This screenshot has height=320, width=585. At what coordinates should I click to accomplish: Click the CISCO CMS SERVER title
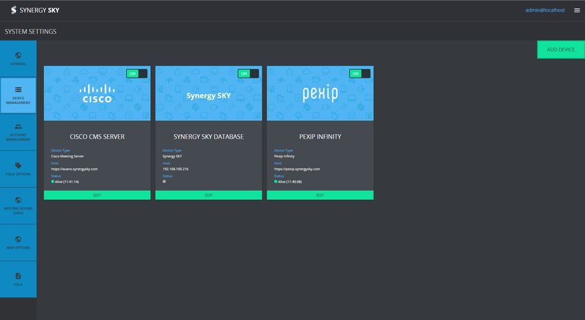[x=97, y=137]
